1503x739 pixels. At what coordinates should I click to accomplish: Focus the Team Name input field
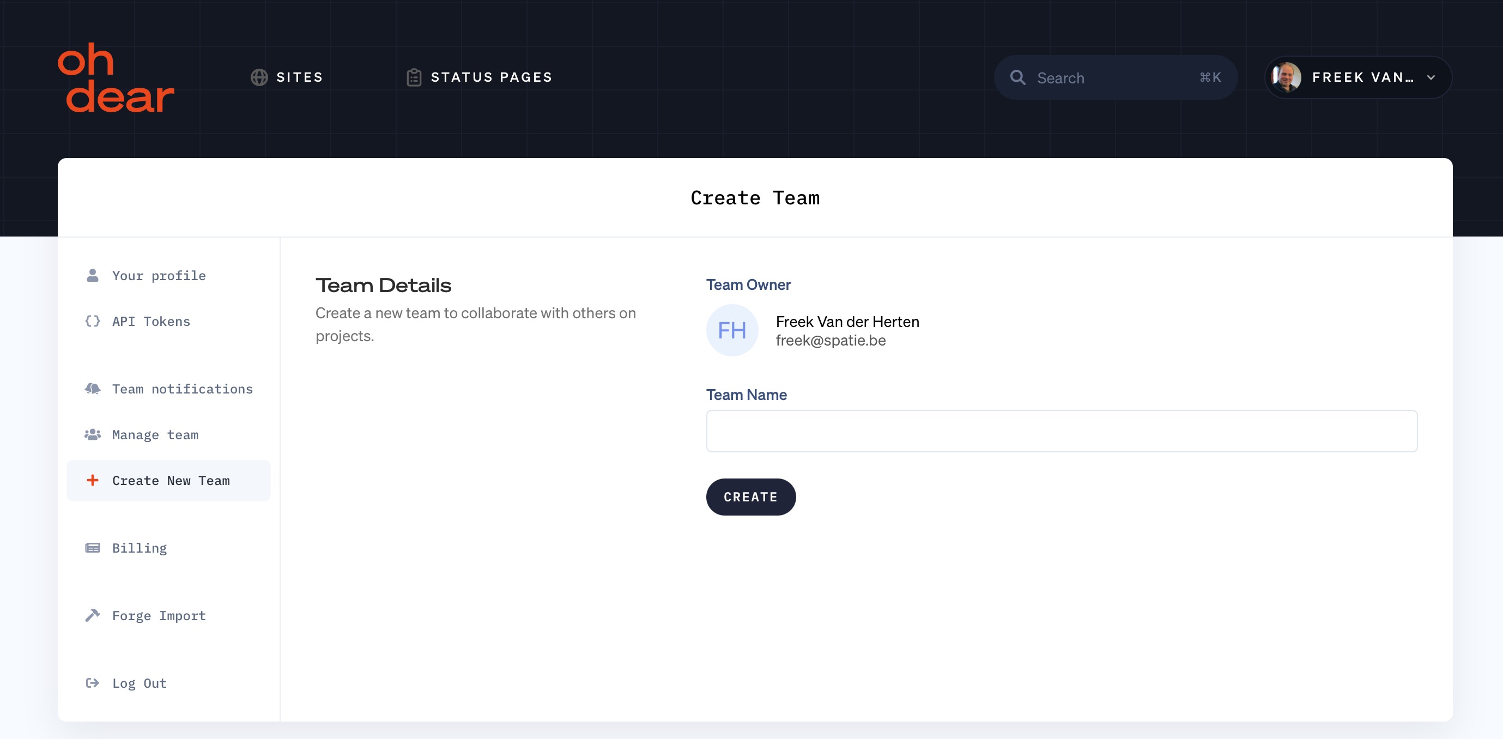[x=1062, y=431]
